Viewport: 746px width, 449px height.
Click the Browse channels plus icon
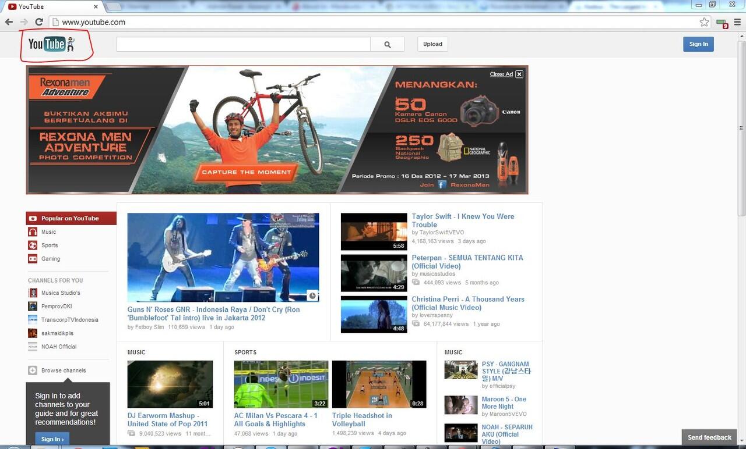tap(33, 370)
